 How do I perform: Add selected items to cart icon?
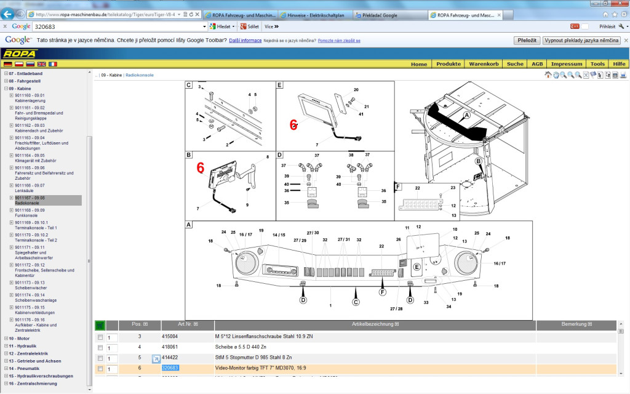pos(100,325)
